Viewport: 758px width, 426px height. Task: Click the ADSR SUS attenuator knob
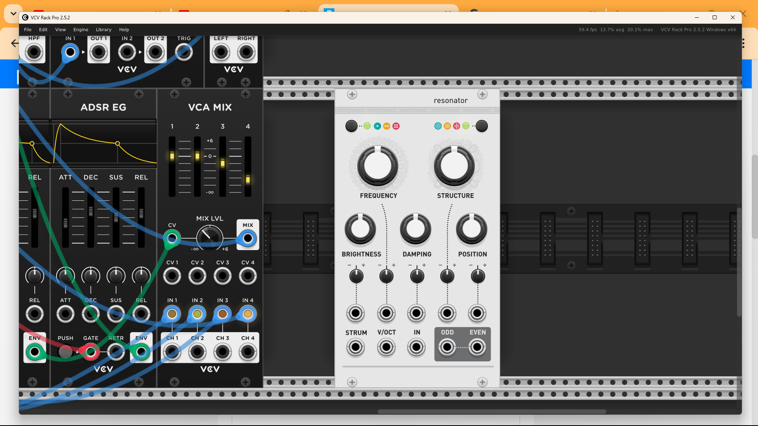tap(116, 276)
